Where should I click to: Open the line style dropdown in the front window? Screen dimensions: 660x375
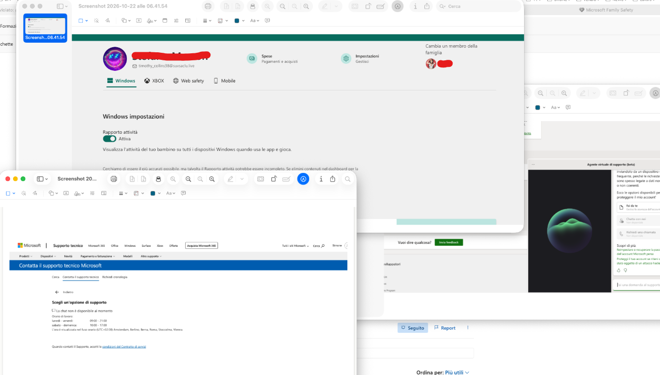[x=123, y=193]
